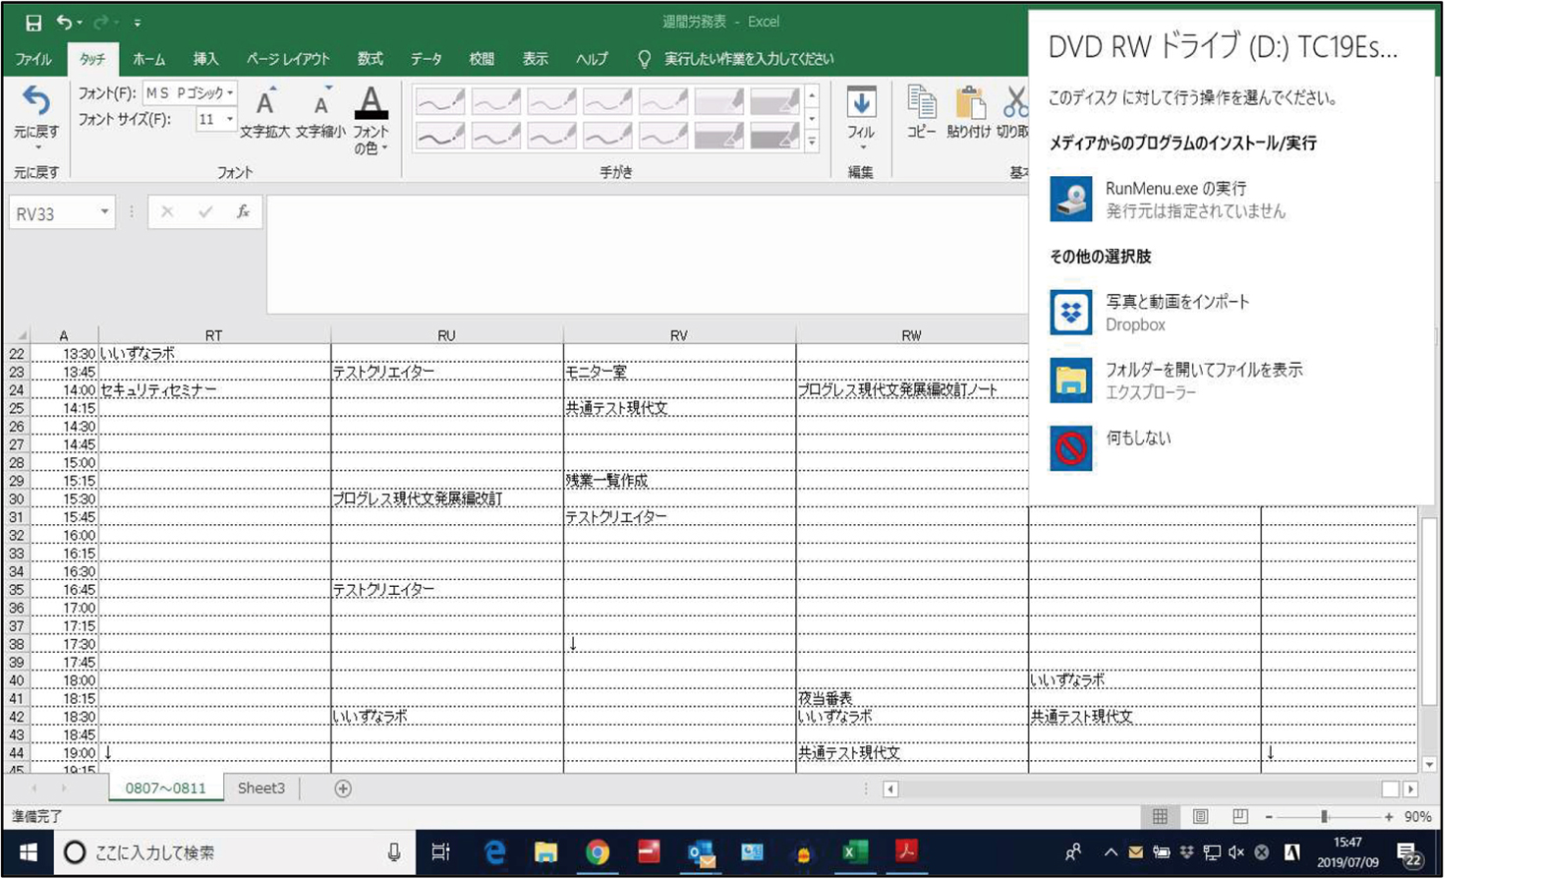This screenshot has width=1543, height=879.
Task: Switch to page break preview view
Action: [1240, 817]
